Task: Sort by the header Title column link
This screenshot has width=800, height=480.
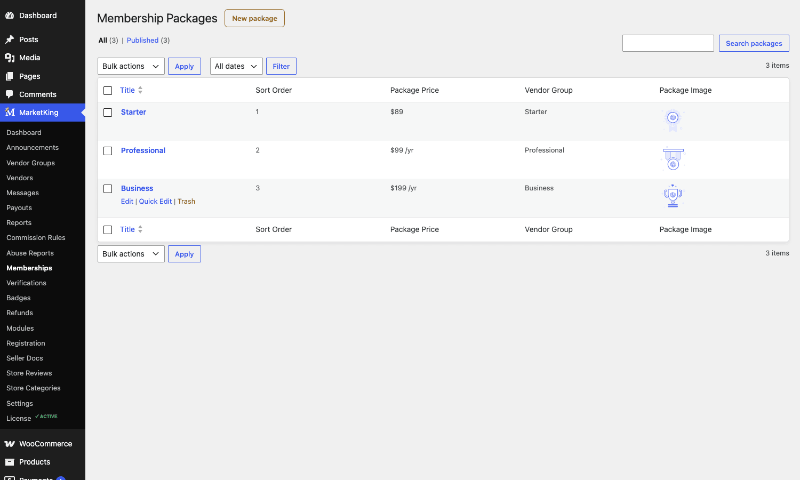Action: pyautogui.click(x=127, y=90)
